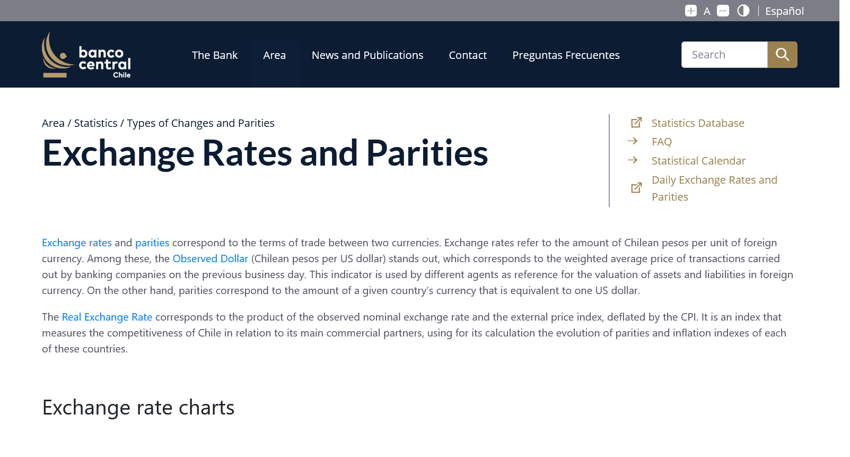Click the increase font size plus icon
This screenshot has height=457, width=850.
[x=690, y=11]
